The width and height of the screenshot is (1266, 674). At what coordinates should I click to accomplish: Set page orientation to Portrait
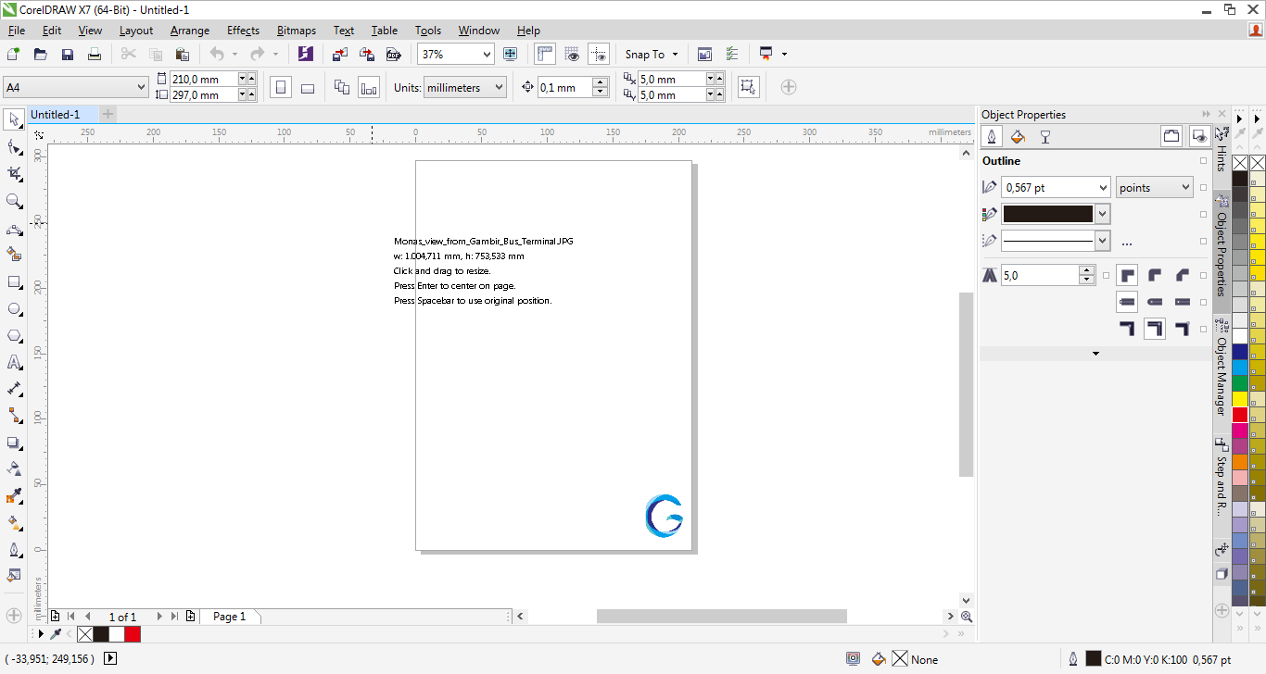pos(281,88)
